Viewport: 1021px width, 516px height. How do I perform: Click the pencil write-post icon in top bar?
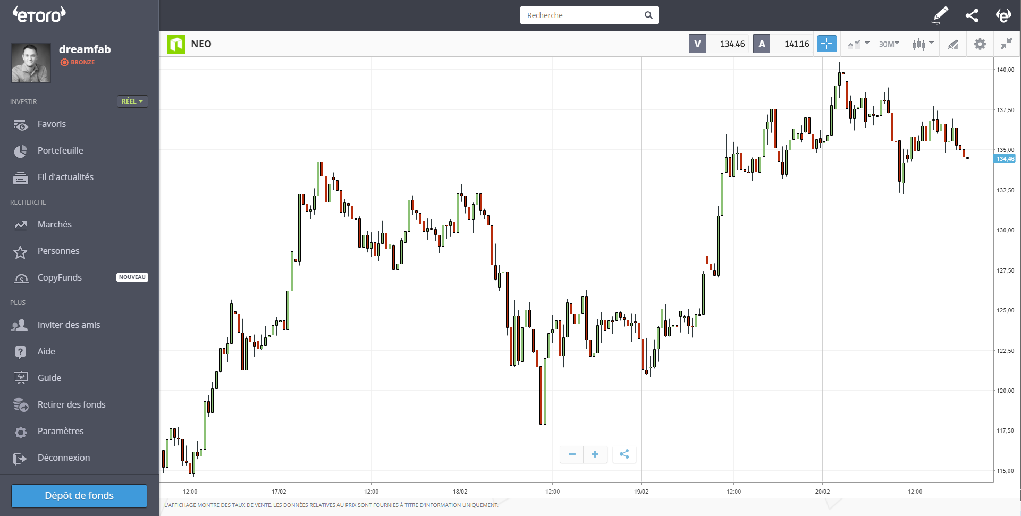click(940, 15)
